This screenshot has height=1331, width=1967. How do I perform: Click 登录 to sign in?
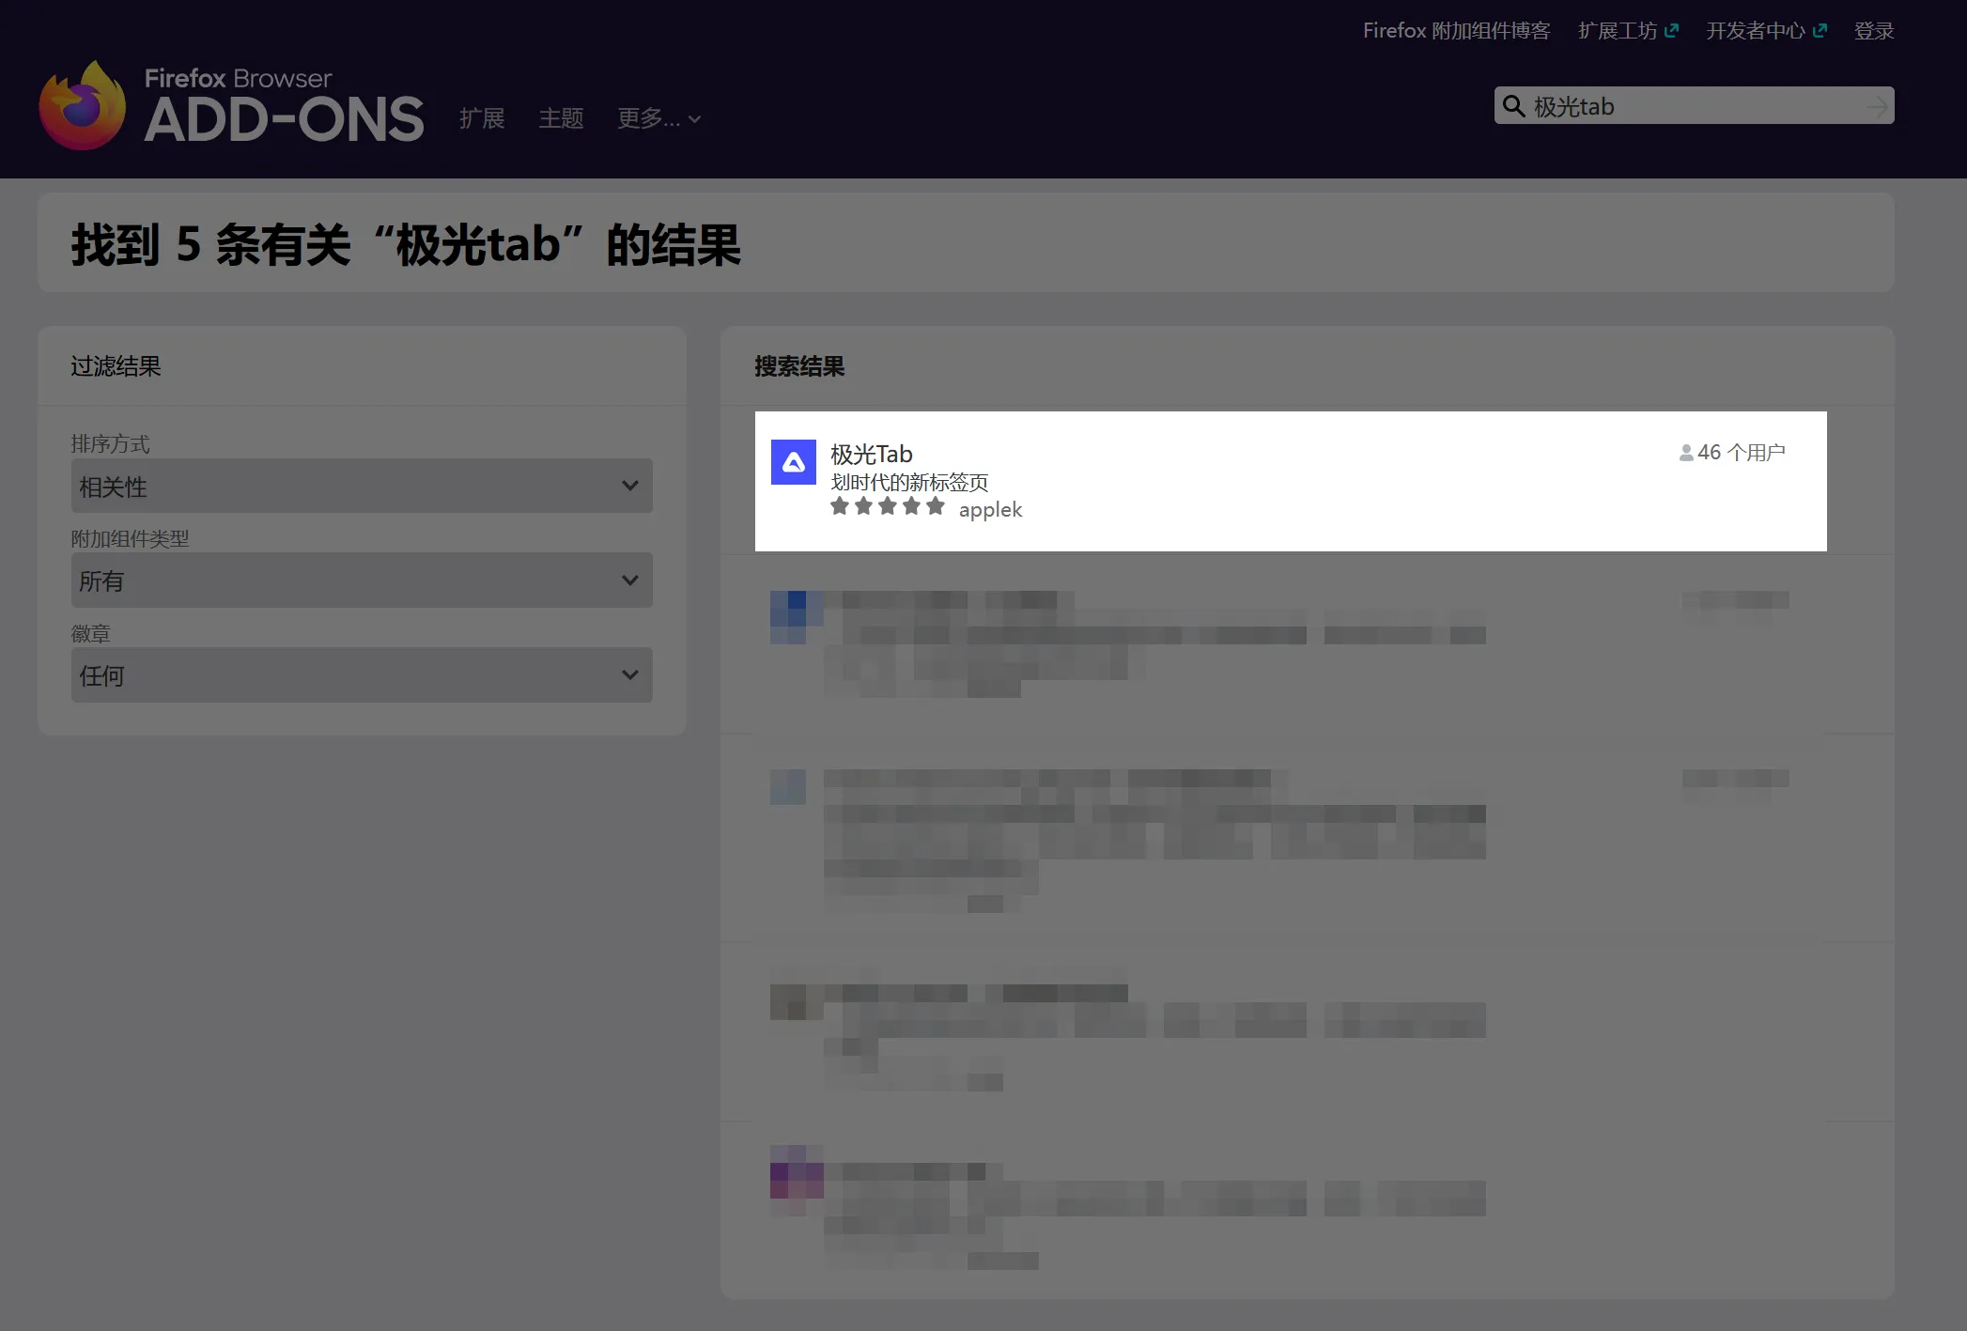pyautogui.click(x=1874, y=31)
